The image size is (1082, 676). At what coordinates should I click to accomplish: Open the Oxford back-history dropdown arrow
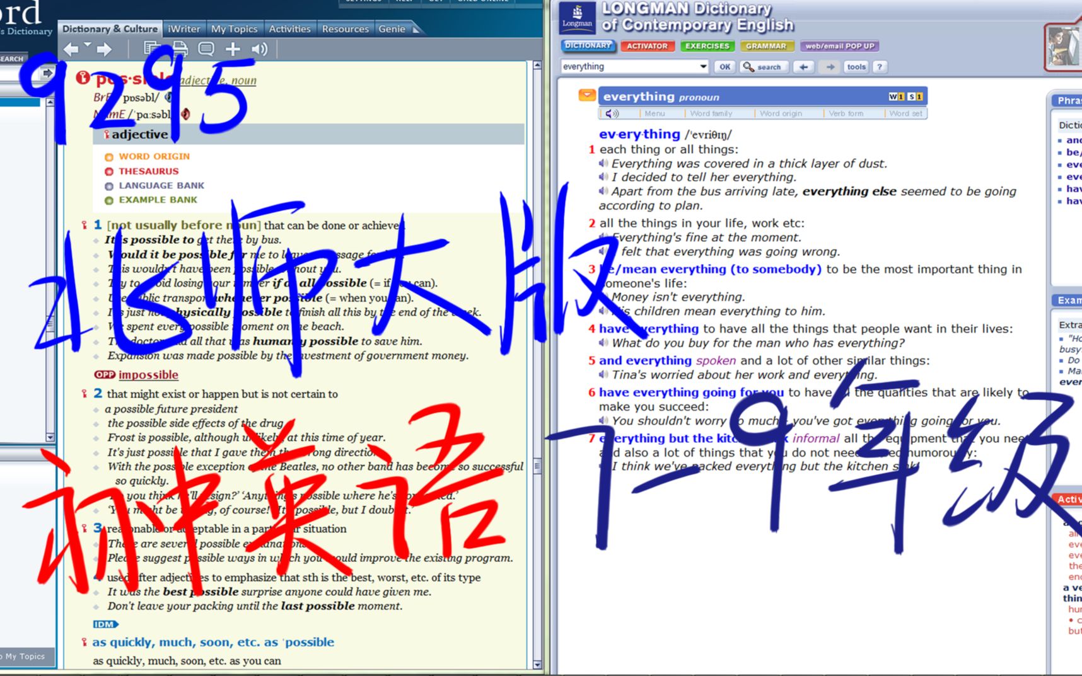[88, 45]
